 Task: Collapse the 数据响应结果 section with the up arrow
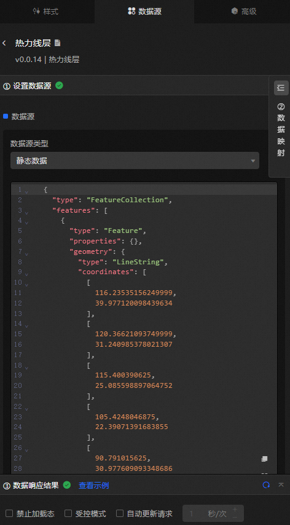pyautogui.click(x=281, y=485)
